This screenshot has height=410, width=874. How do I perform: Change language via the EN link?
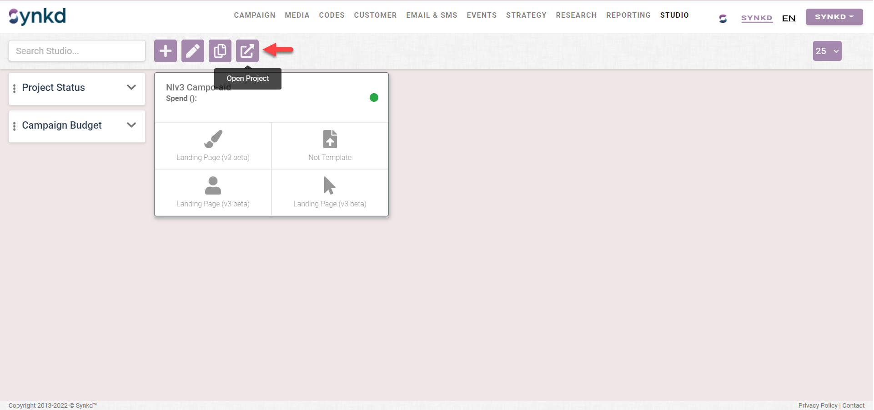tap(789, 18)
